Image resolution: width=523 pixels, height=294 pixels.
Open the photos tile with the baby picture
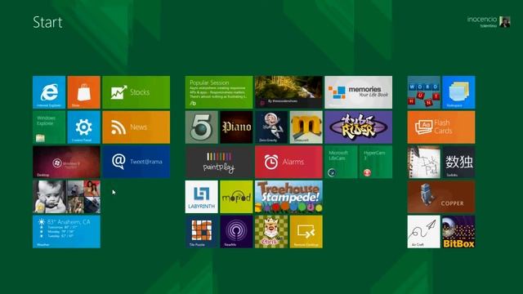[66, 197]
